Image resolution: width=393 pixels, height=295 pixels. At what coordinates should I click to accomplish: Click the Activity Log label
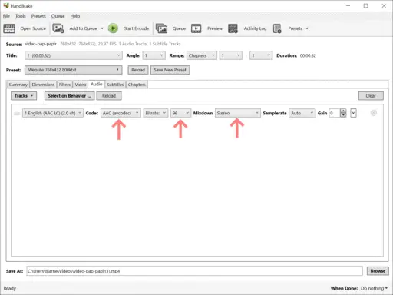[x=255, y=28]
